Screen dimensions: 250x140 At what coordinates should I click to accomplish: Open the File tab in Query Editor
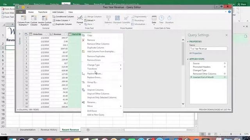21,12
